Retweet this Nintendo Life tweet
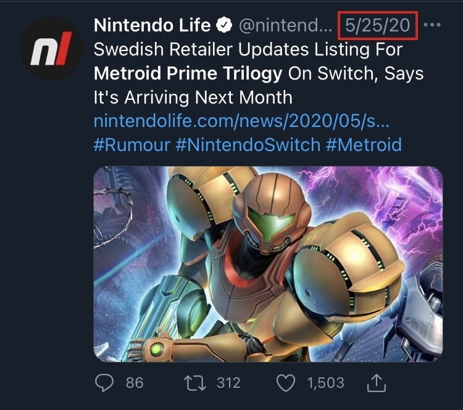463x410 pixels. (x=196, y=383)
